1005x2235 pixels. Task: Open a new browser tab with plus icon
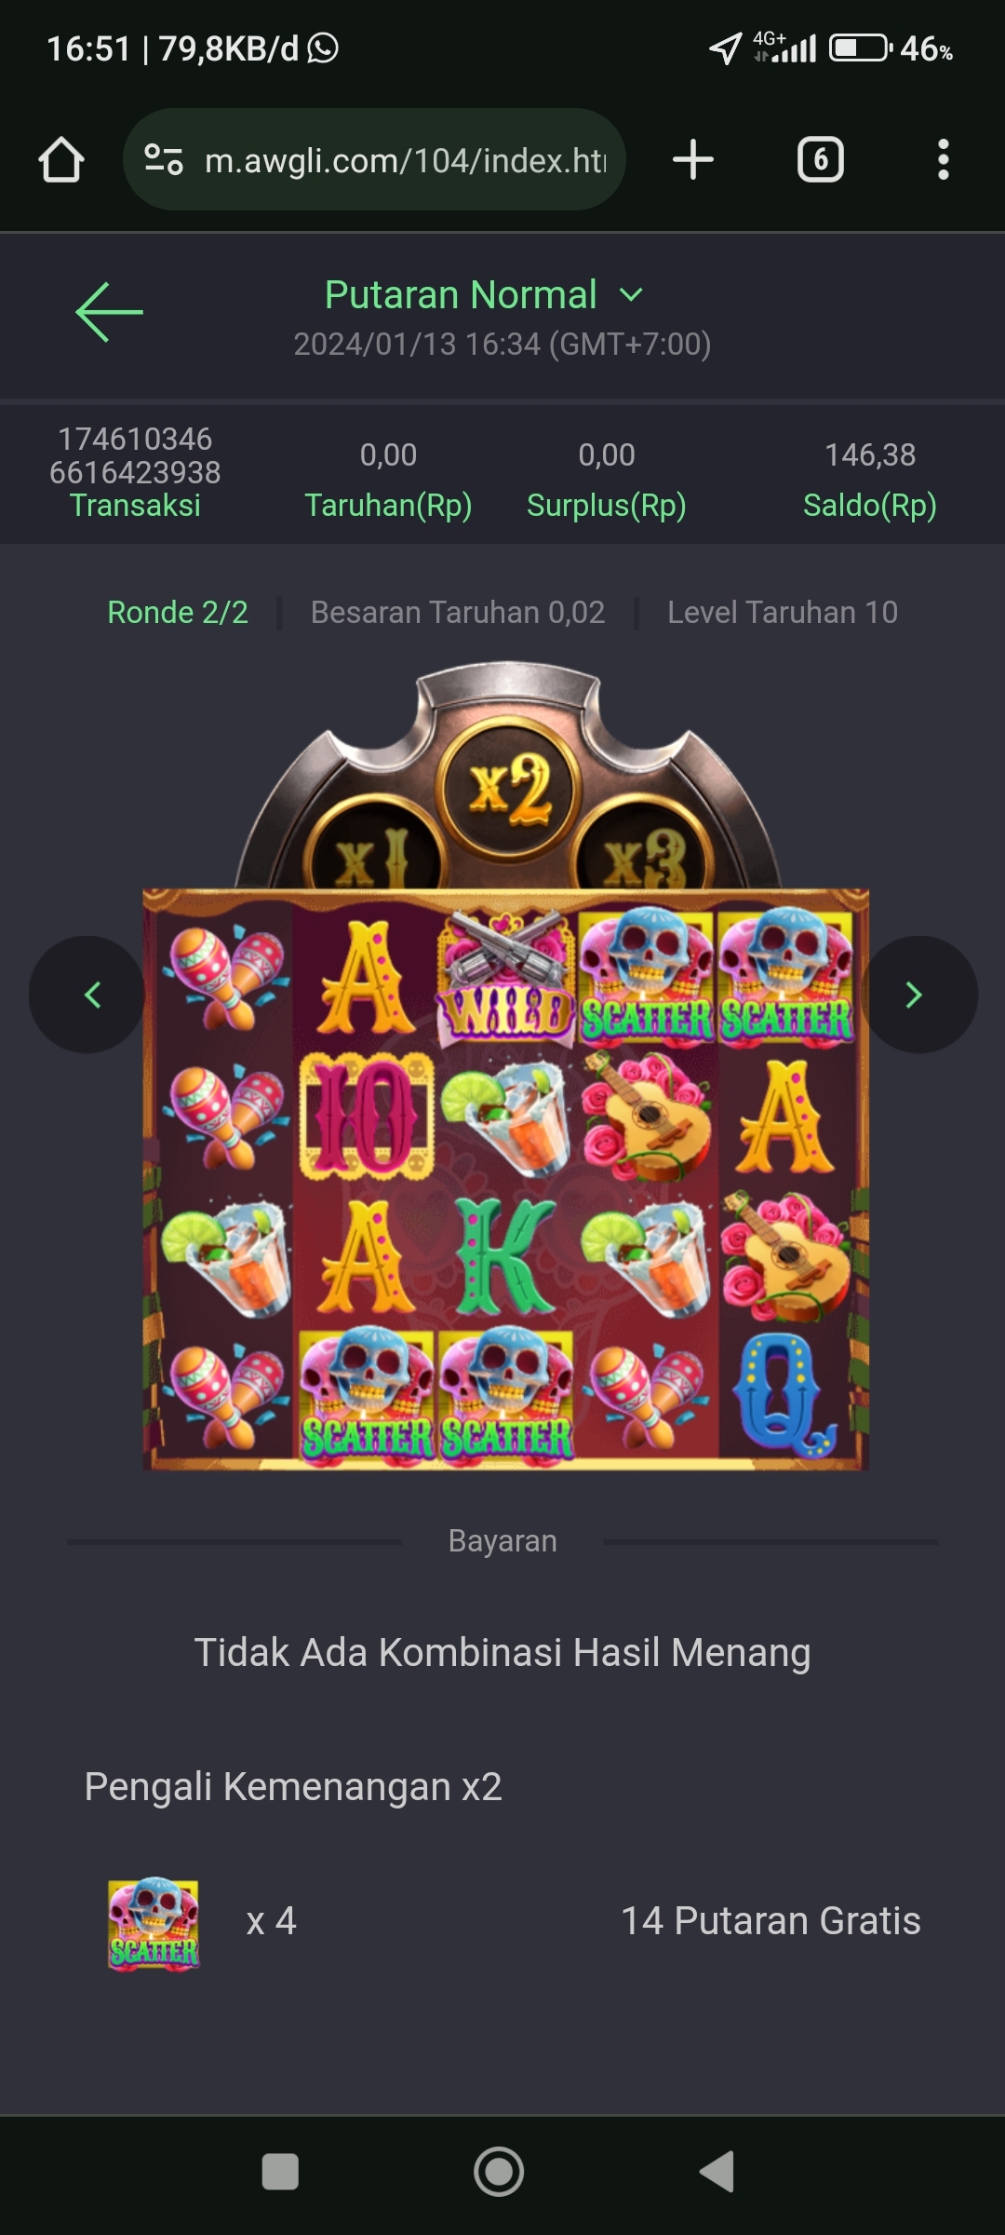pos(693,159)
